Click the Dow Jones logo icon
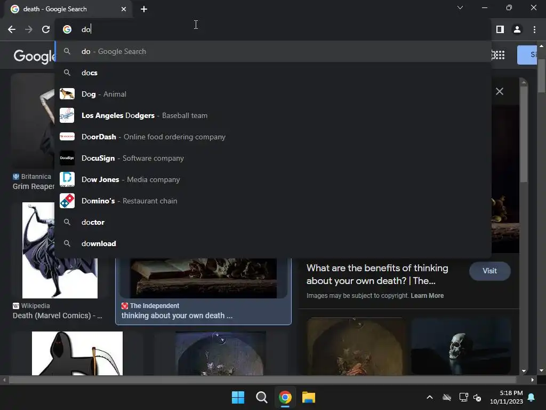This screenshot has width=546, height=410. [x=67, y=179]
